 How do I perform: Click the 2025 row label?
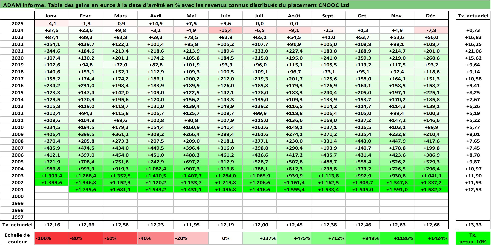pos(17,24)
